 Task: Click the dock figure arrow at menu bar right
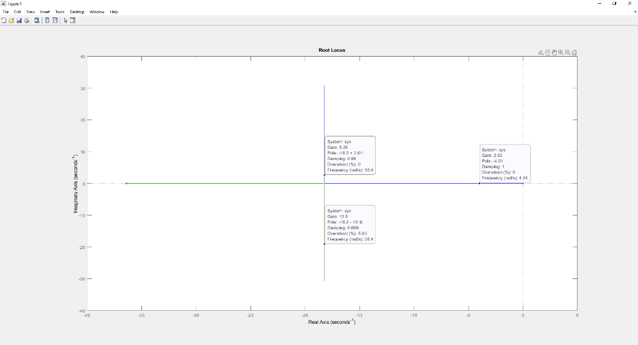(635, 12)
